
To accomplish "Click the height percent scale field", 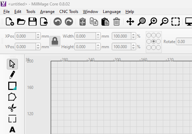I will 121,46.
